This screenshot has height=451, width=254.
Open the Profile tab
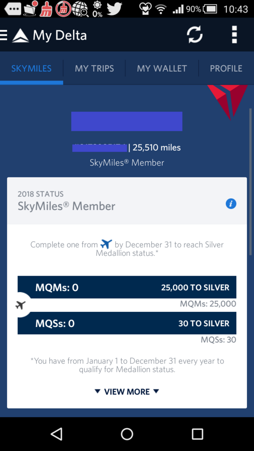[226, 68]
